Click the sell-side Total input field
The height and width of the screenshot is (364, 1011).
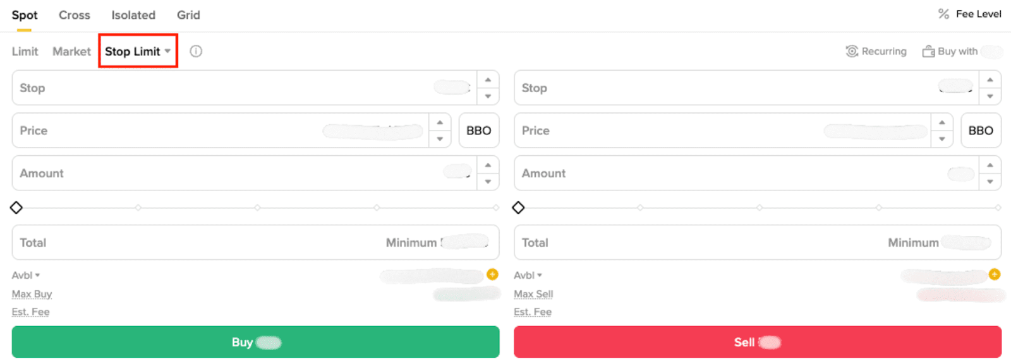(x=695, y=242)
